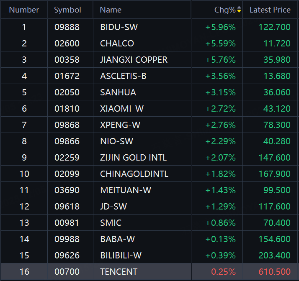299x281 pixels.
Task: Select the SANHUA stock name
Action: pos(118,92)
